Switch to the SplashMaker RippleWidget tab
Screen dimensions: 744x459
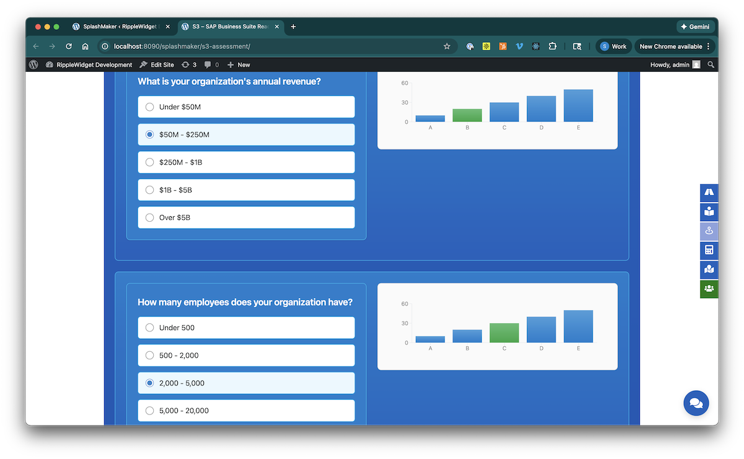pyautogui.click(x=121, y=27)
